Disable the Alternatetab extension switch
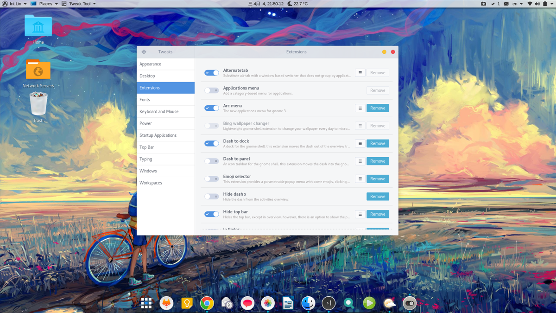 click(212, 73)
